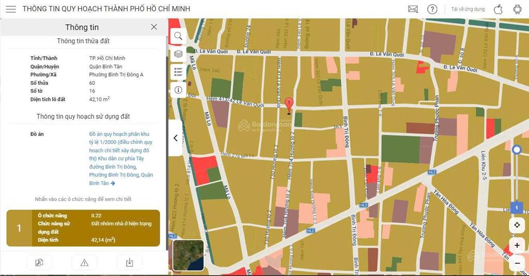This screenshot has width=529, height=276.
Task: Select land-use zone card number 1
Action: 83,228
